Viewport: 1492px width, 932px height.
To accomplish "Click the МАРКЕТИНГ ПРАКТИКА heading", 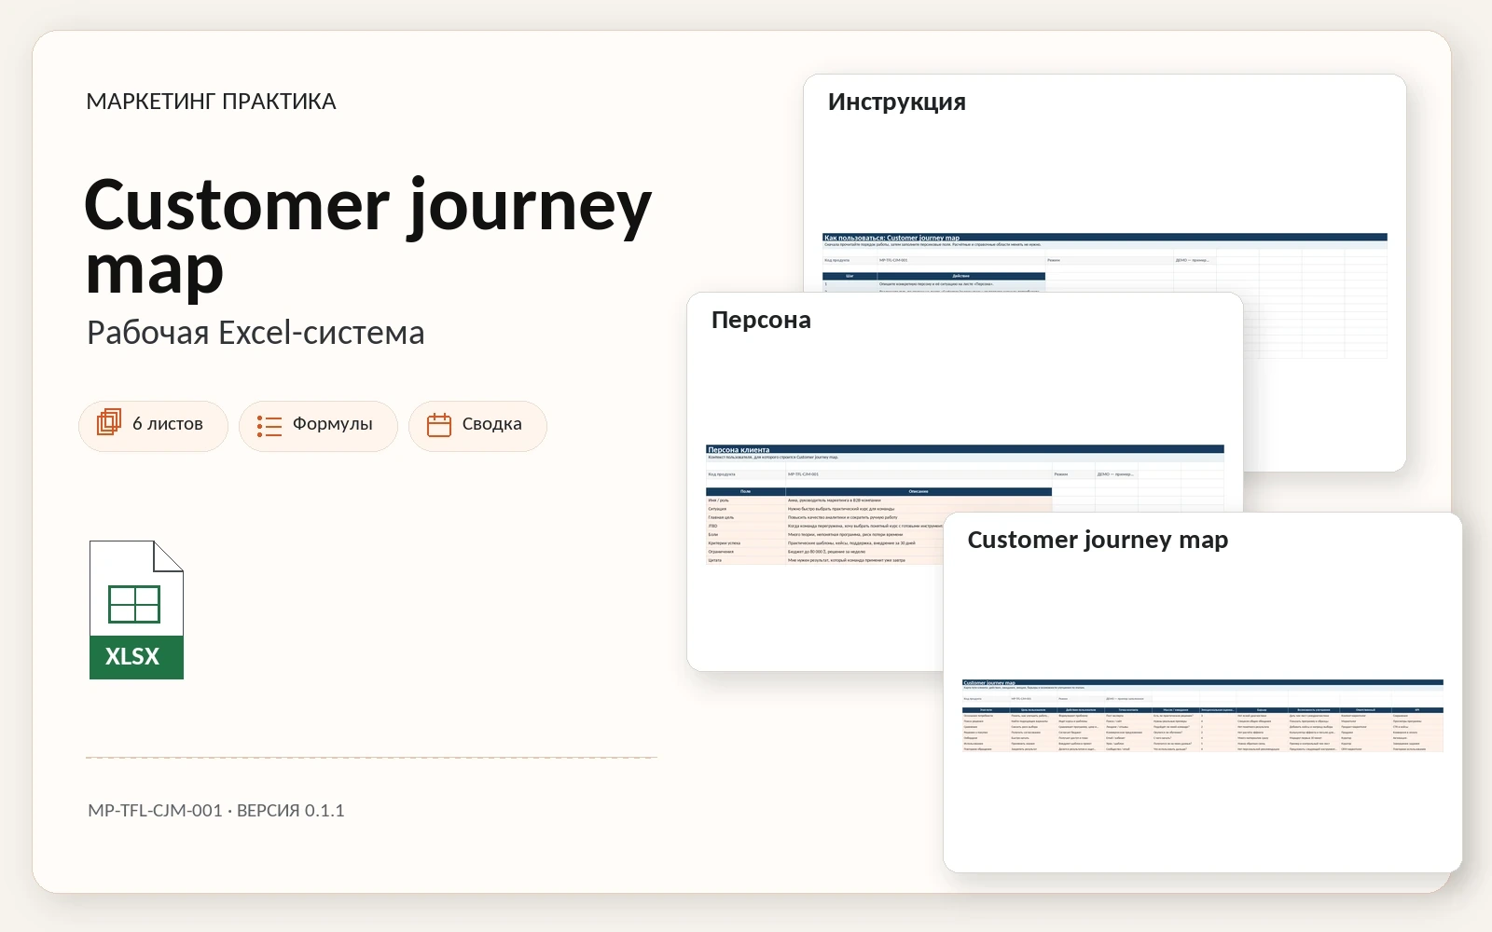I will pos(211,102).
